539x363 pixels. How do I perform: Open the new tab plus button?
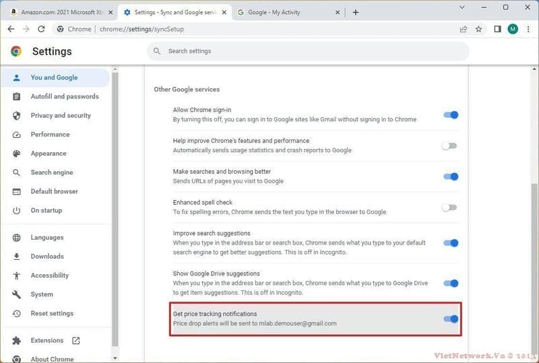356,12
